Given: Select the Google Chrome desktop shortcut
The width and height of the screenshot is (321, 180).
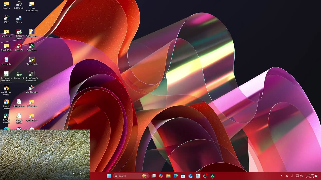Looking at the screenshot, I should (6, 105).
